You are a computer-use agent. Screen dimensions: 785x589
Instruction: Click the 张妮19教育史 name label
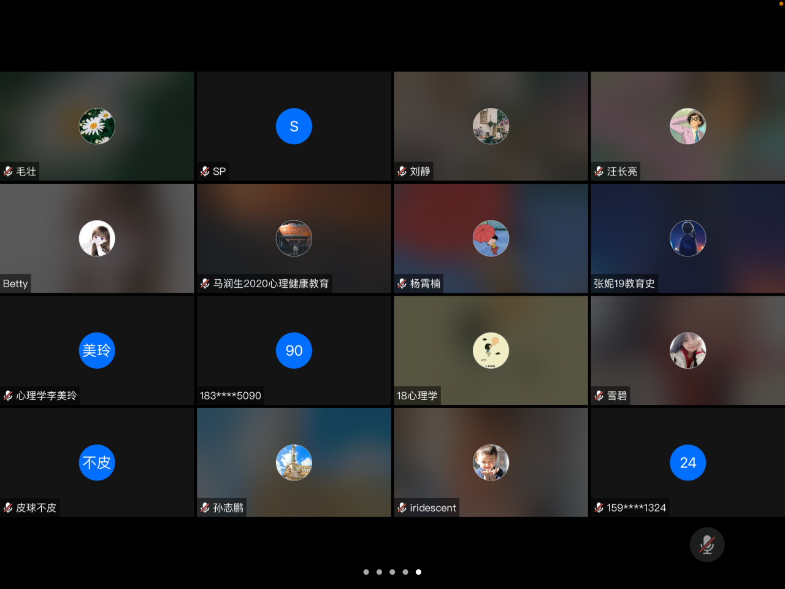624,283
